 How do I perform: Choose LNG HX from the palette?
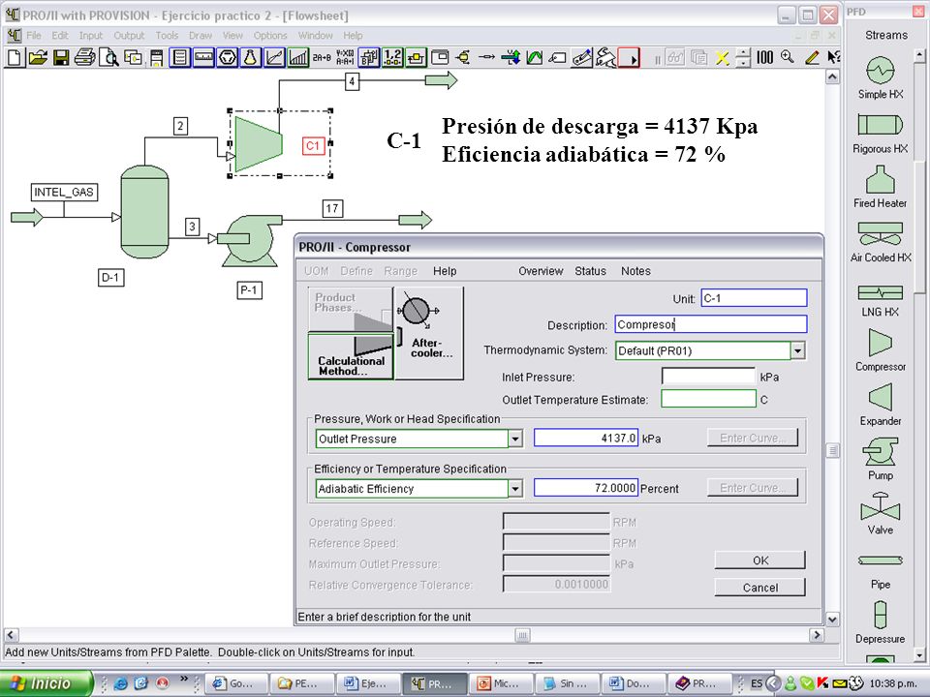click(881, 300)
